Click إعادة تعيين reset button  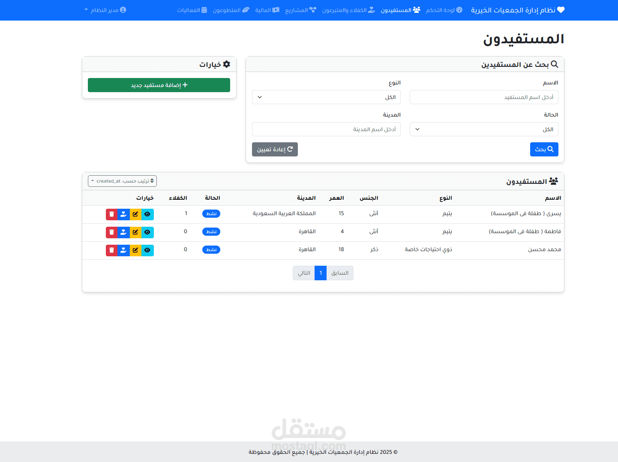(275, 149)
